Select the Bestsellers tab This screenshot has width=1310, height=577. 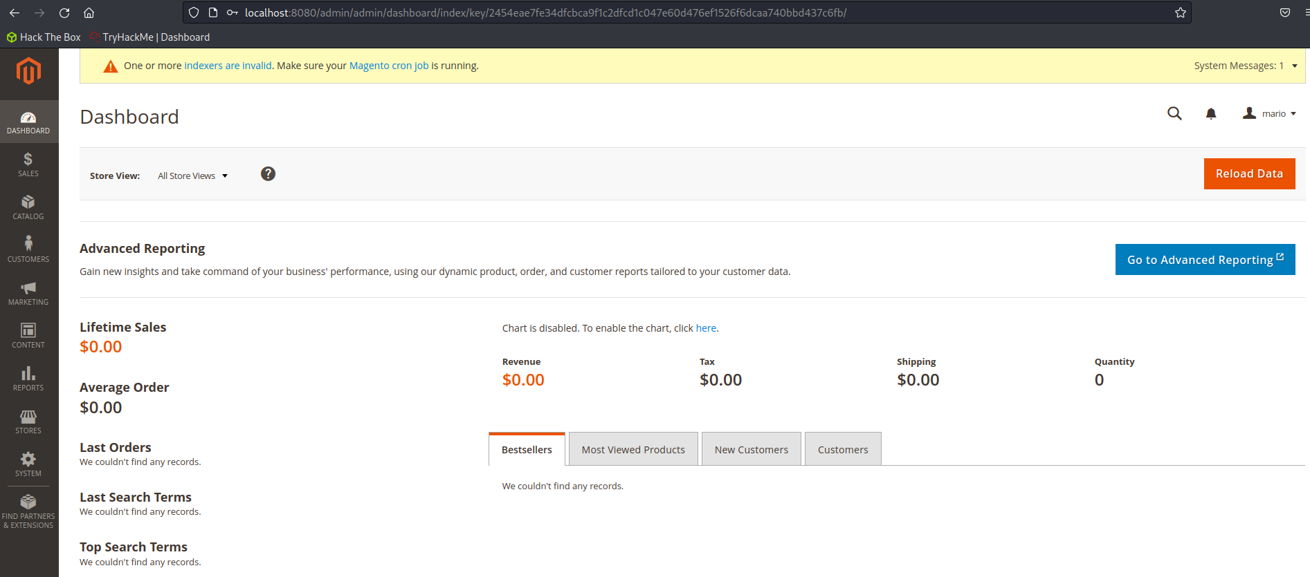pos(527,449)
